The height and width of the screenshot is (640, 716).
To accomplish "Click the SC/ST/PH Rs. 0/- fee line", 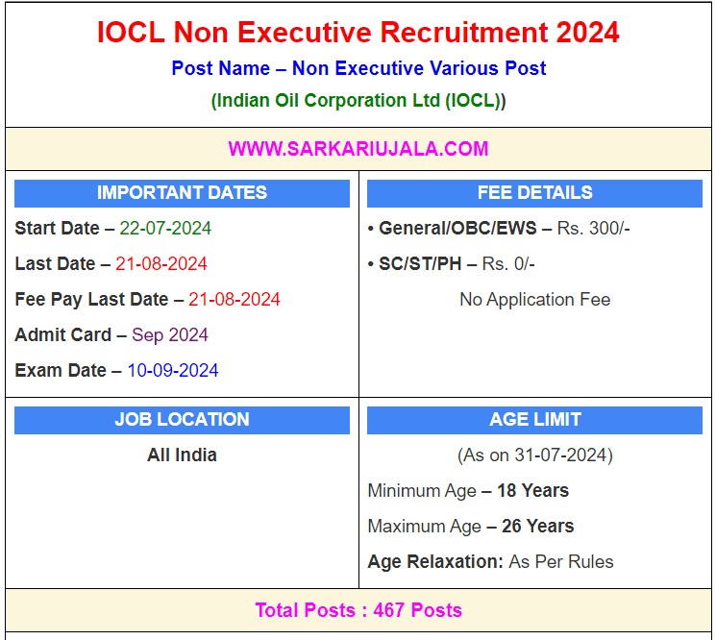I will coord(452,264).
